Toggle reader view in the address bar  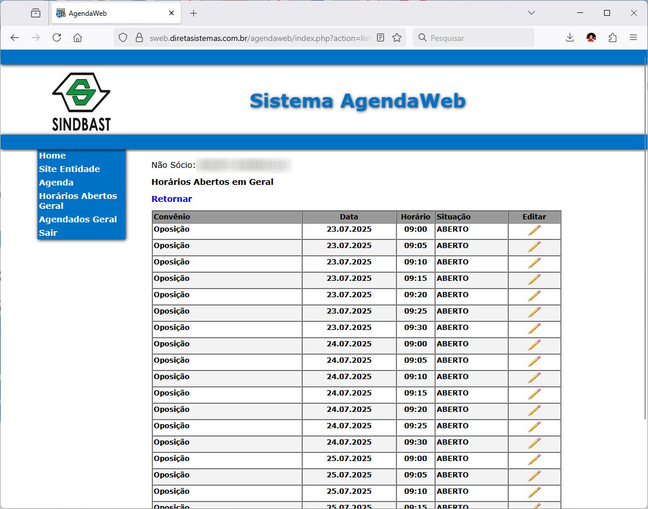pos(380,37)
